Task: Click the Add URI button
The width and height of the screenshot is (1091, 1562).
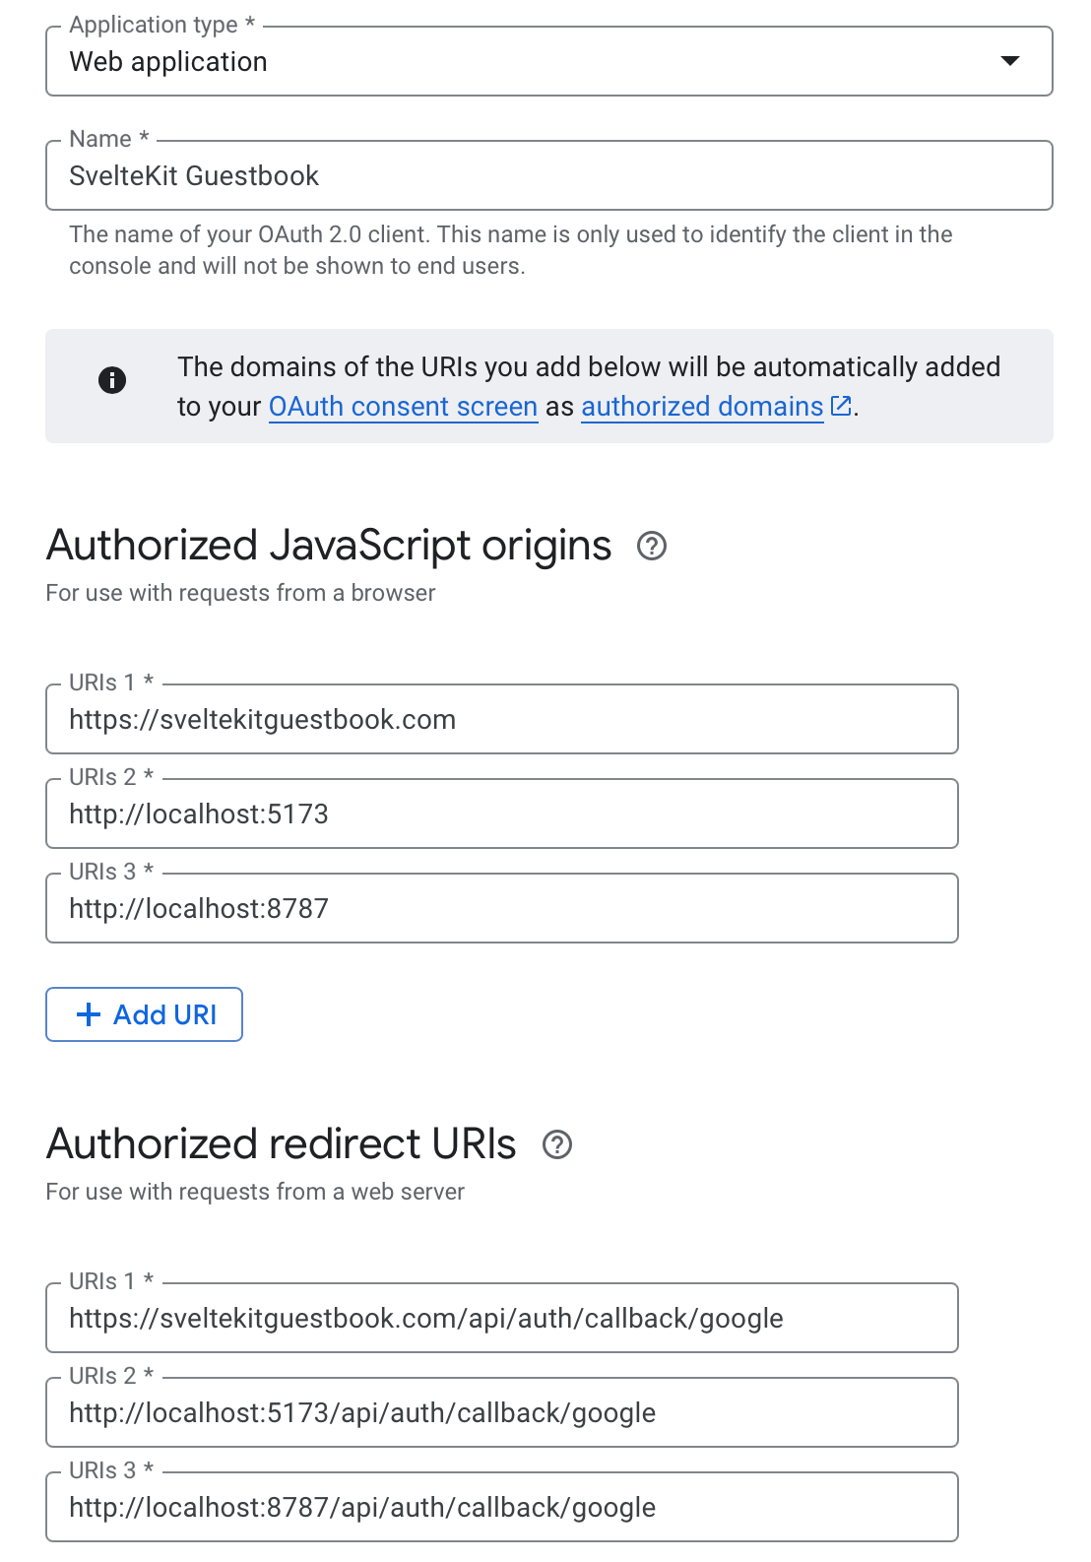Action: tap(144, 1013)
